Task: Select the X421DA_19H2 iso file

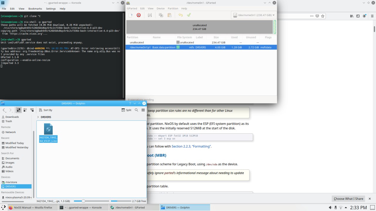Action: [48, 133]
